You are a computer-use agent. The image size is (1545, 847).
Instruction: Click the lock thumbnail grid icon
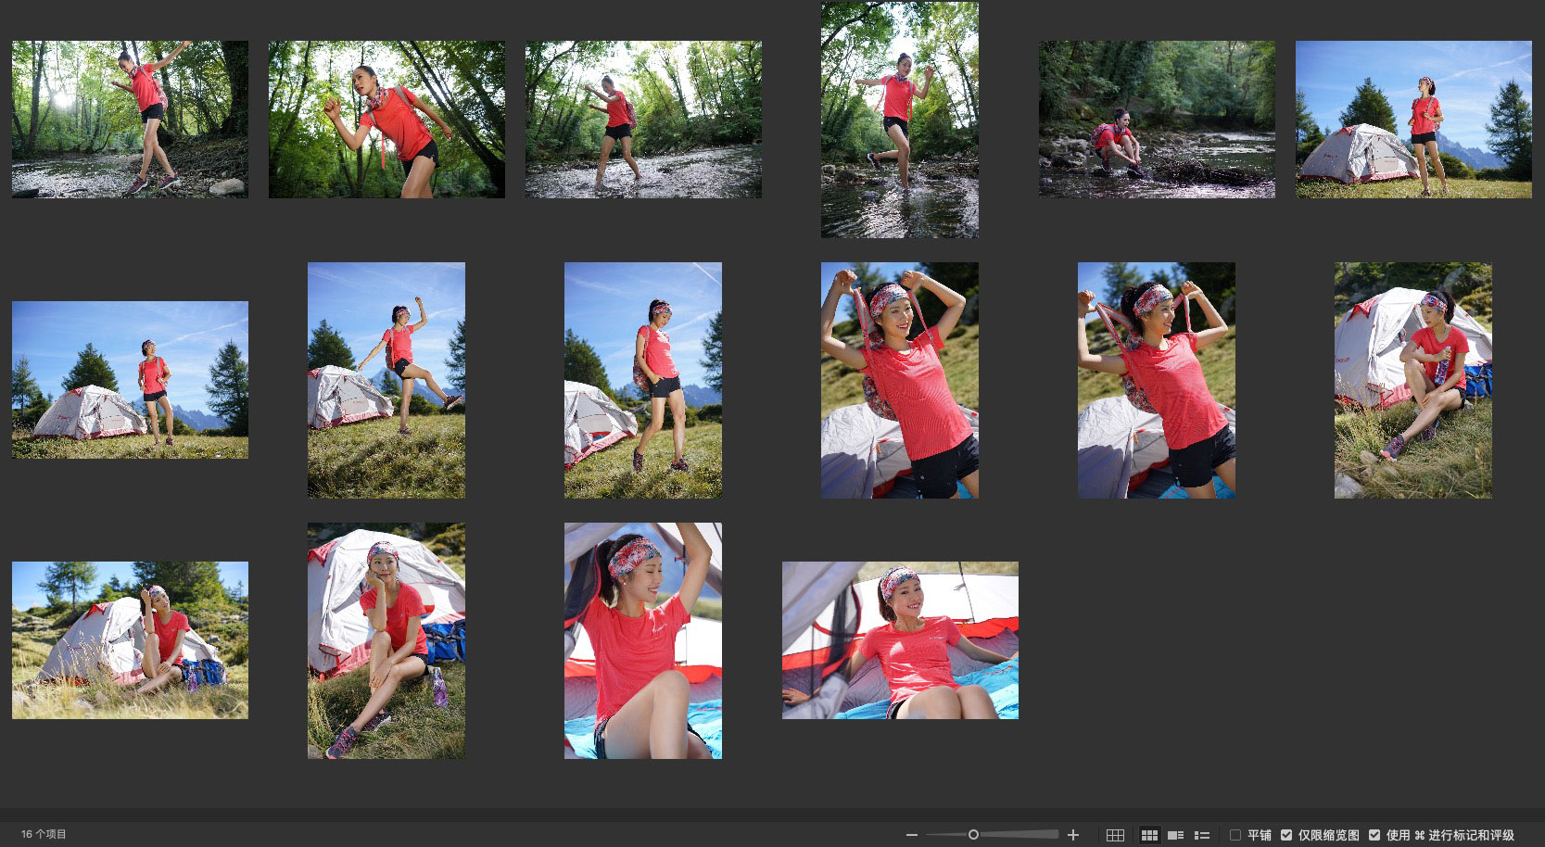1115,835
